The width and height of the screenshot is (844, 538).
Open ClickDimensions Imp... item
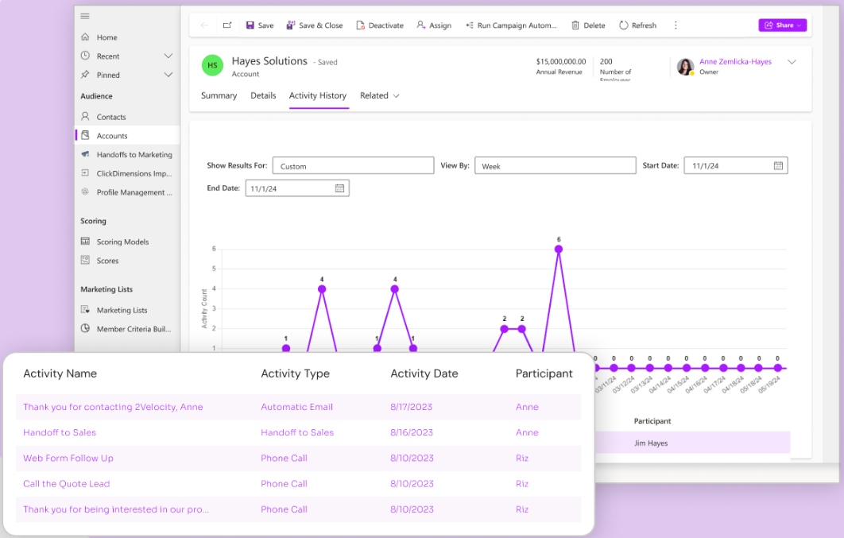point(134,173)
